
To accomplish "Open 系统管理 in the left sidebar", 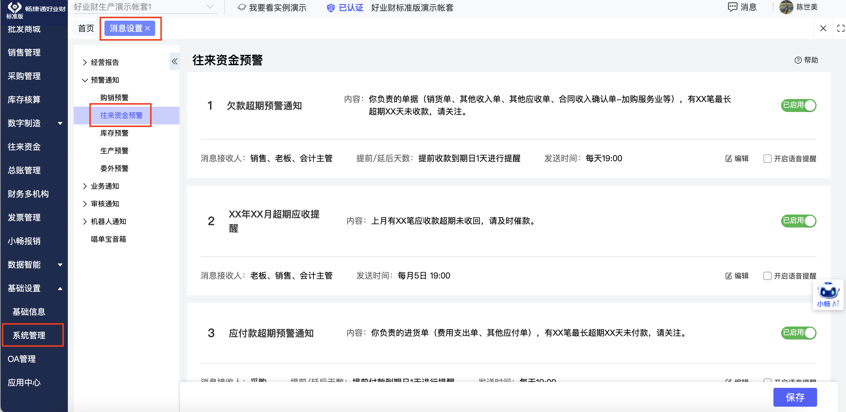I will (29, 335).
